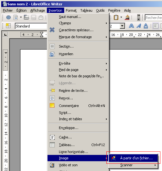Choose Caractères spéciaux… entry
This screenshot has height=171, width=162.
pos(78,30)
